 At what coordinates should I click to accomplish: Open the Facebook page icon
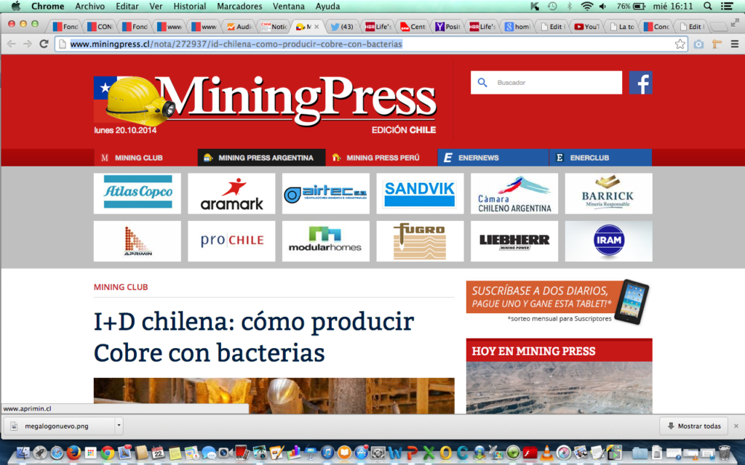pyautogui.click(x=640, y=83)
